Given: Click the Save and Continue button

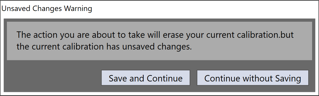Looking at the screenshot, I should 146,78.
